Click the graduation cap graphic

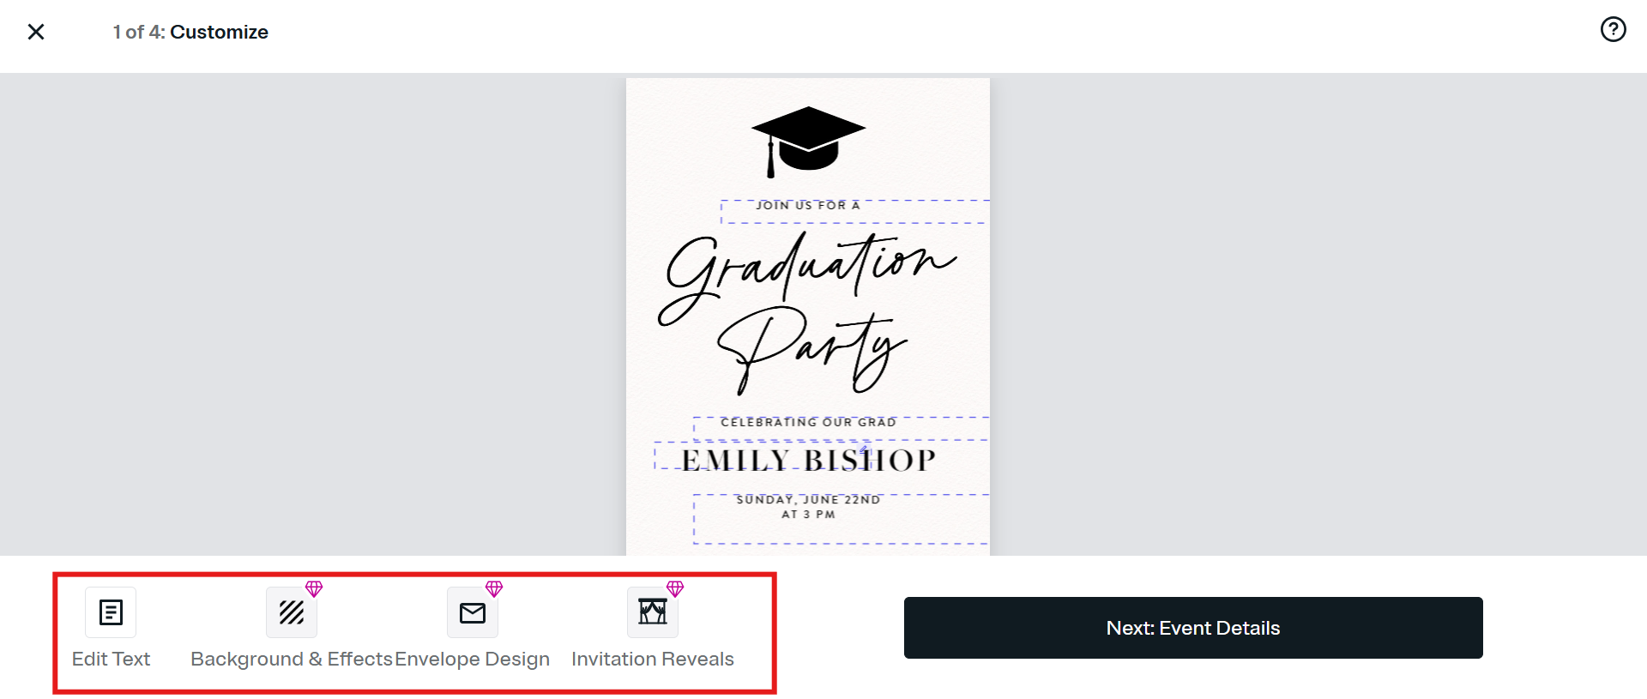click(808, 140)
